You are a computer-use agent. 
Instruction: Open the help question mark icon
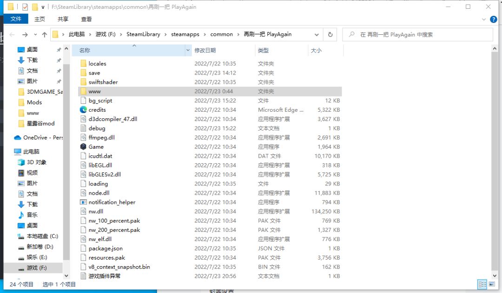point(494,19)
